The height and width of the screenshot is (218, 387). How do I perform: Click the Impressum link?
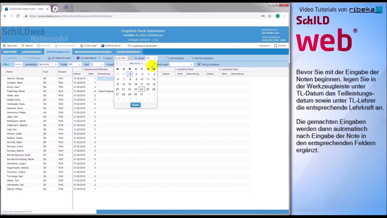264,46
